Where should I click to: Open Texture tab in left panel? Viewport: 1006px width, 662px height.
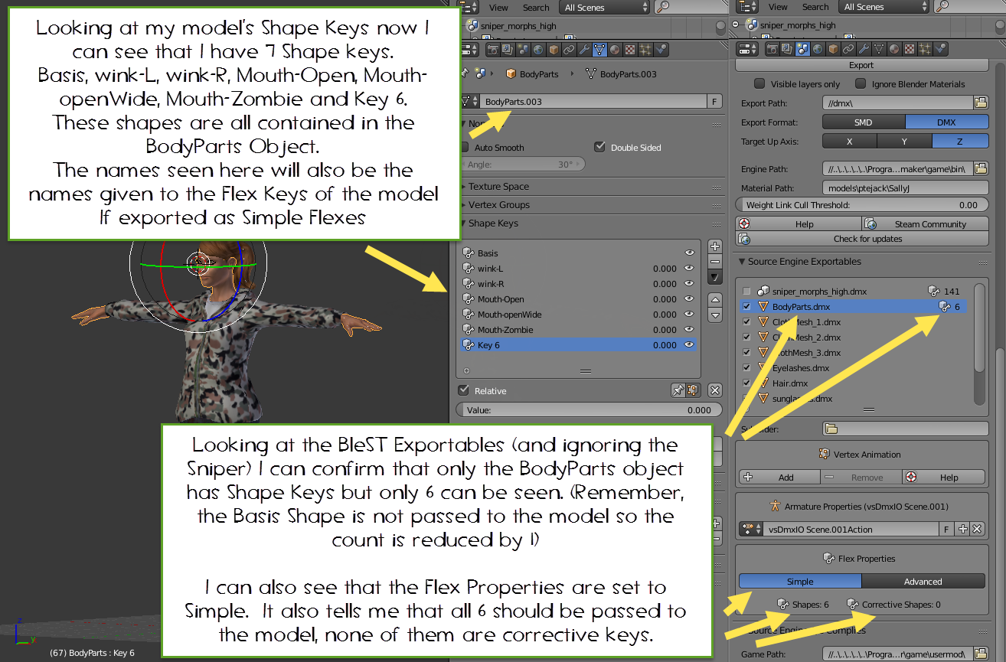click(x=630, y=50)
